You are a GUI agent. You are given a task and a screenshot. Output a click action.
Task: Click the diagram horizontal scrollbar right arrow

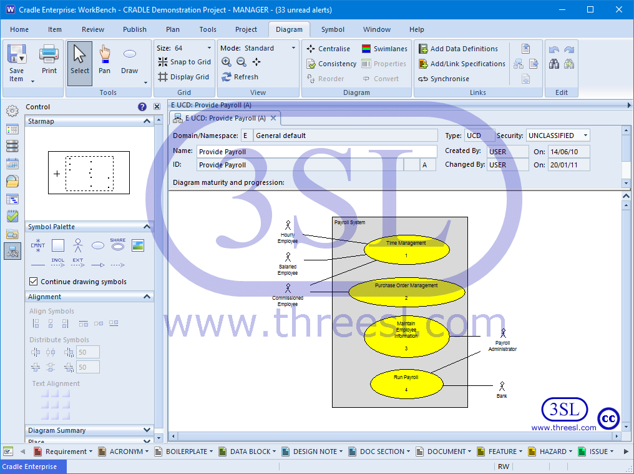tap(616, 437)
